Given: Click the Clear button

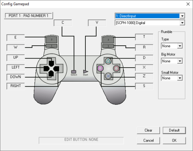Looking at the screenshot, I should pyautogui.click(x=148, y=130).
